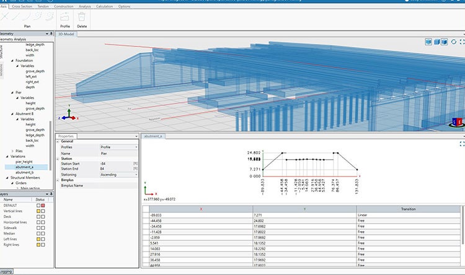The height and width of the screenshot is (275, 465).
Task: Click fullscreen icon in abutment_a chart
Action: (462, 144)
